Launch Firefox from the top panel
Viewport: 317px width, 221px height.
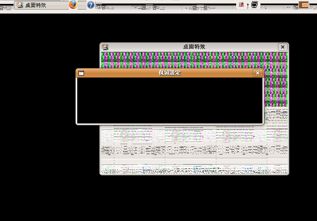pos(73,5)
